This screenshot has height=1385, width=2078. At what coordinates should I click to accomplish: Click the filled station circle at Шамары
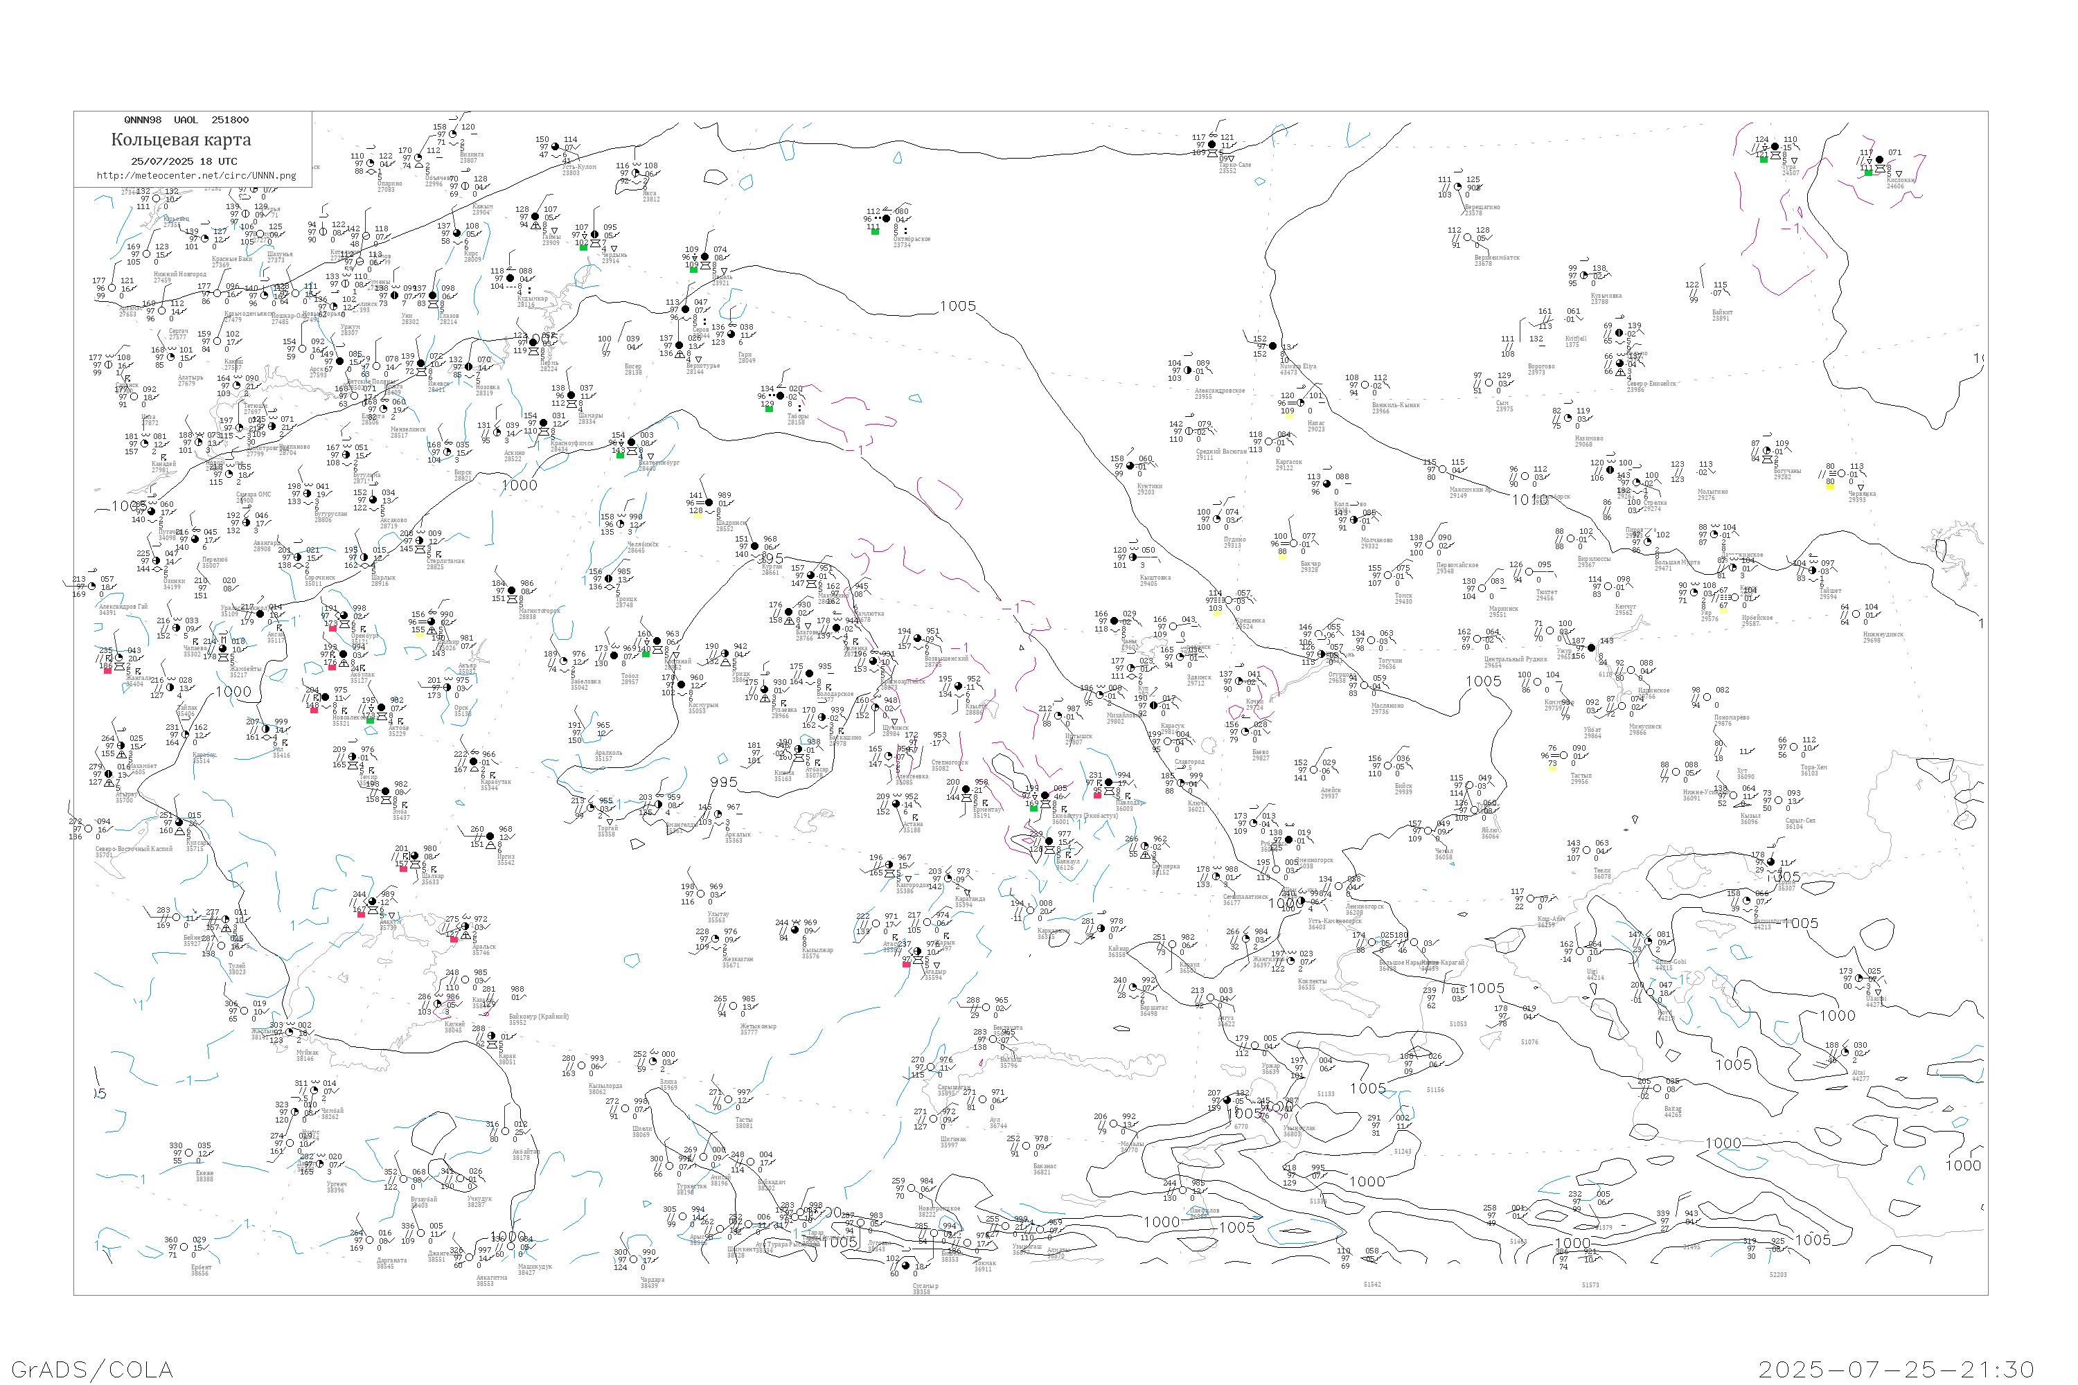(x=571, y=395)
